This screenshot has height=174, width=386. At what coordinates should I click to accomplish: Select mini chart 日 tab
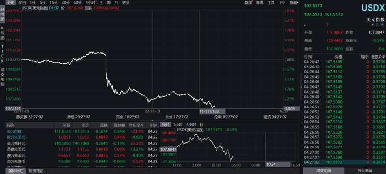point(201,125)
